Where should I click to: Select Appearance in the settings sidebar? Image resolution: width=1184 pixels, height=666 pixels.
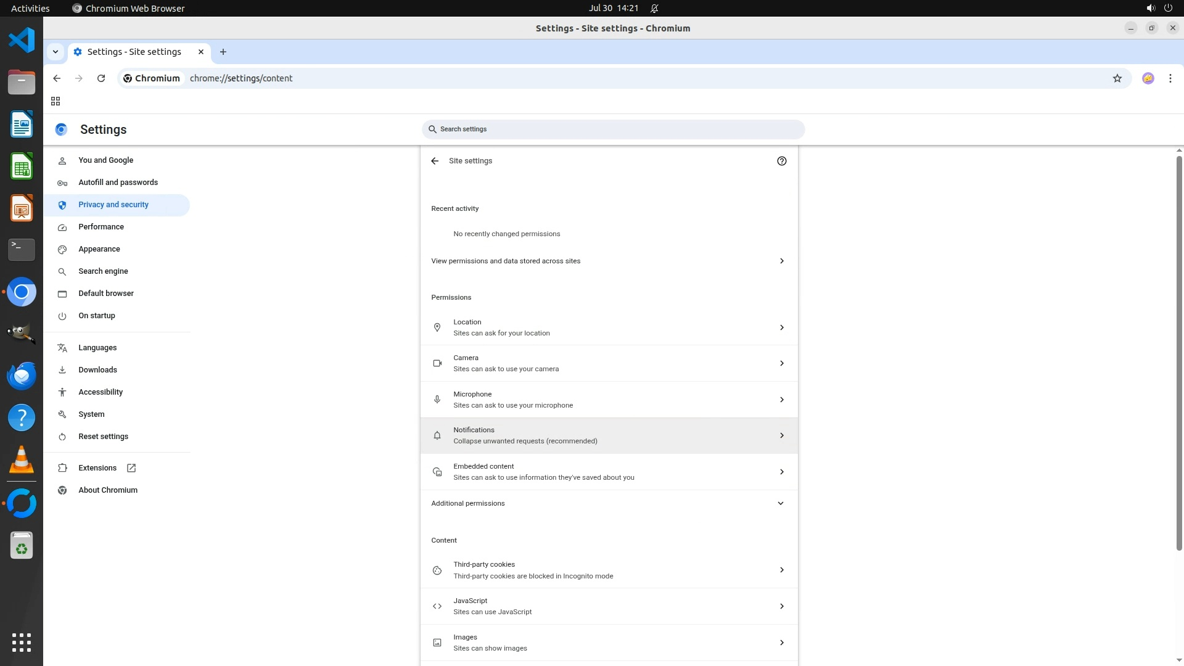(99, 249)
